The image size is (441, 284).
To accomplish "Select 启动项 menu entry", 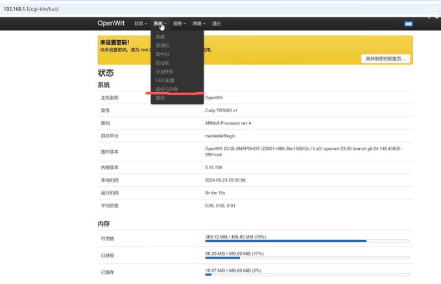I will point(162,63).
